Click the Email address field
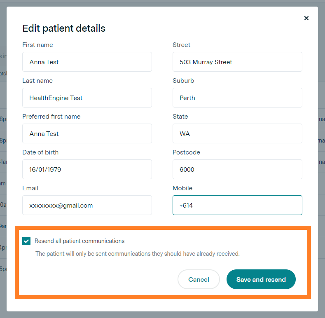Viewport: 325px width, 318px height. pyautogui.click(x=87, y=205)
